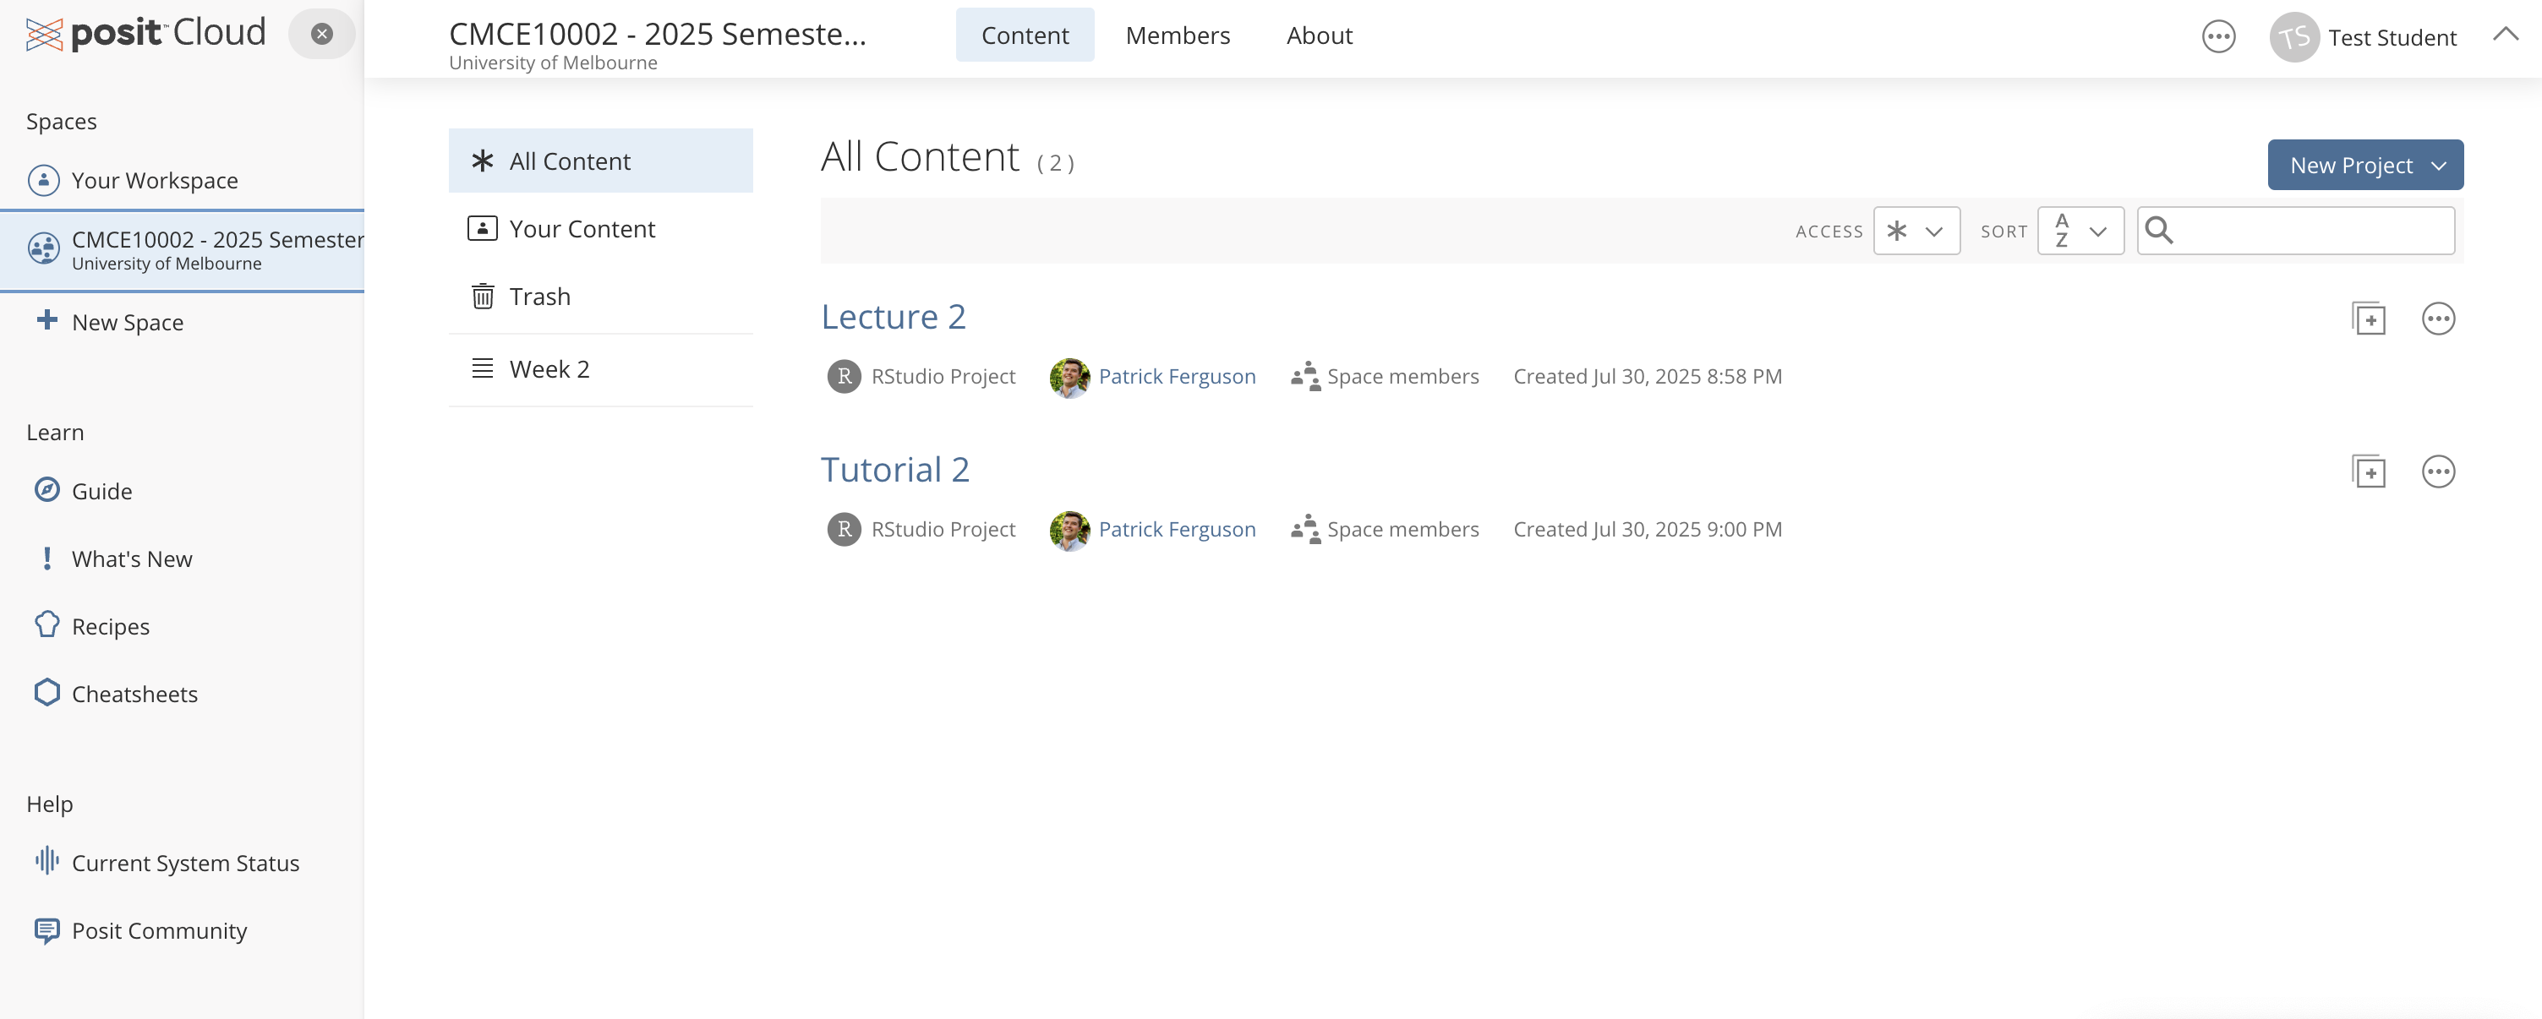
Task: Click Patrick Ferguson's photo on Tutorial 2
Action: [1069, 530]
